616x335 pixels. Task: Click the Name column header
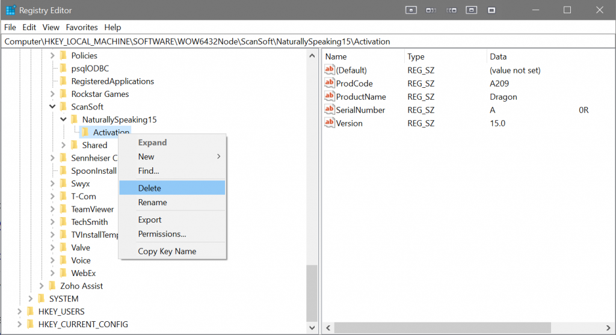pos(363,57)
